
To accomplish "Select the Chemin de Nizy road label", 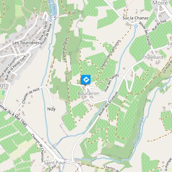I will (31, 95).
